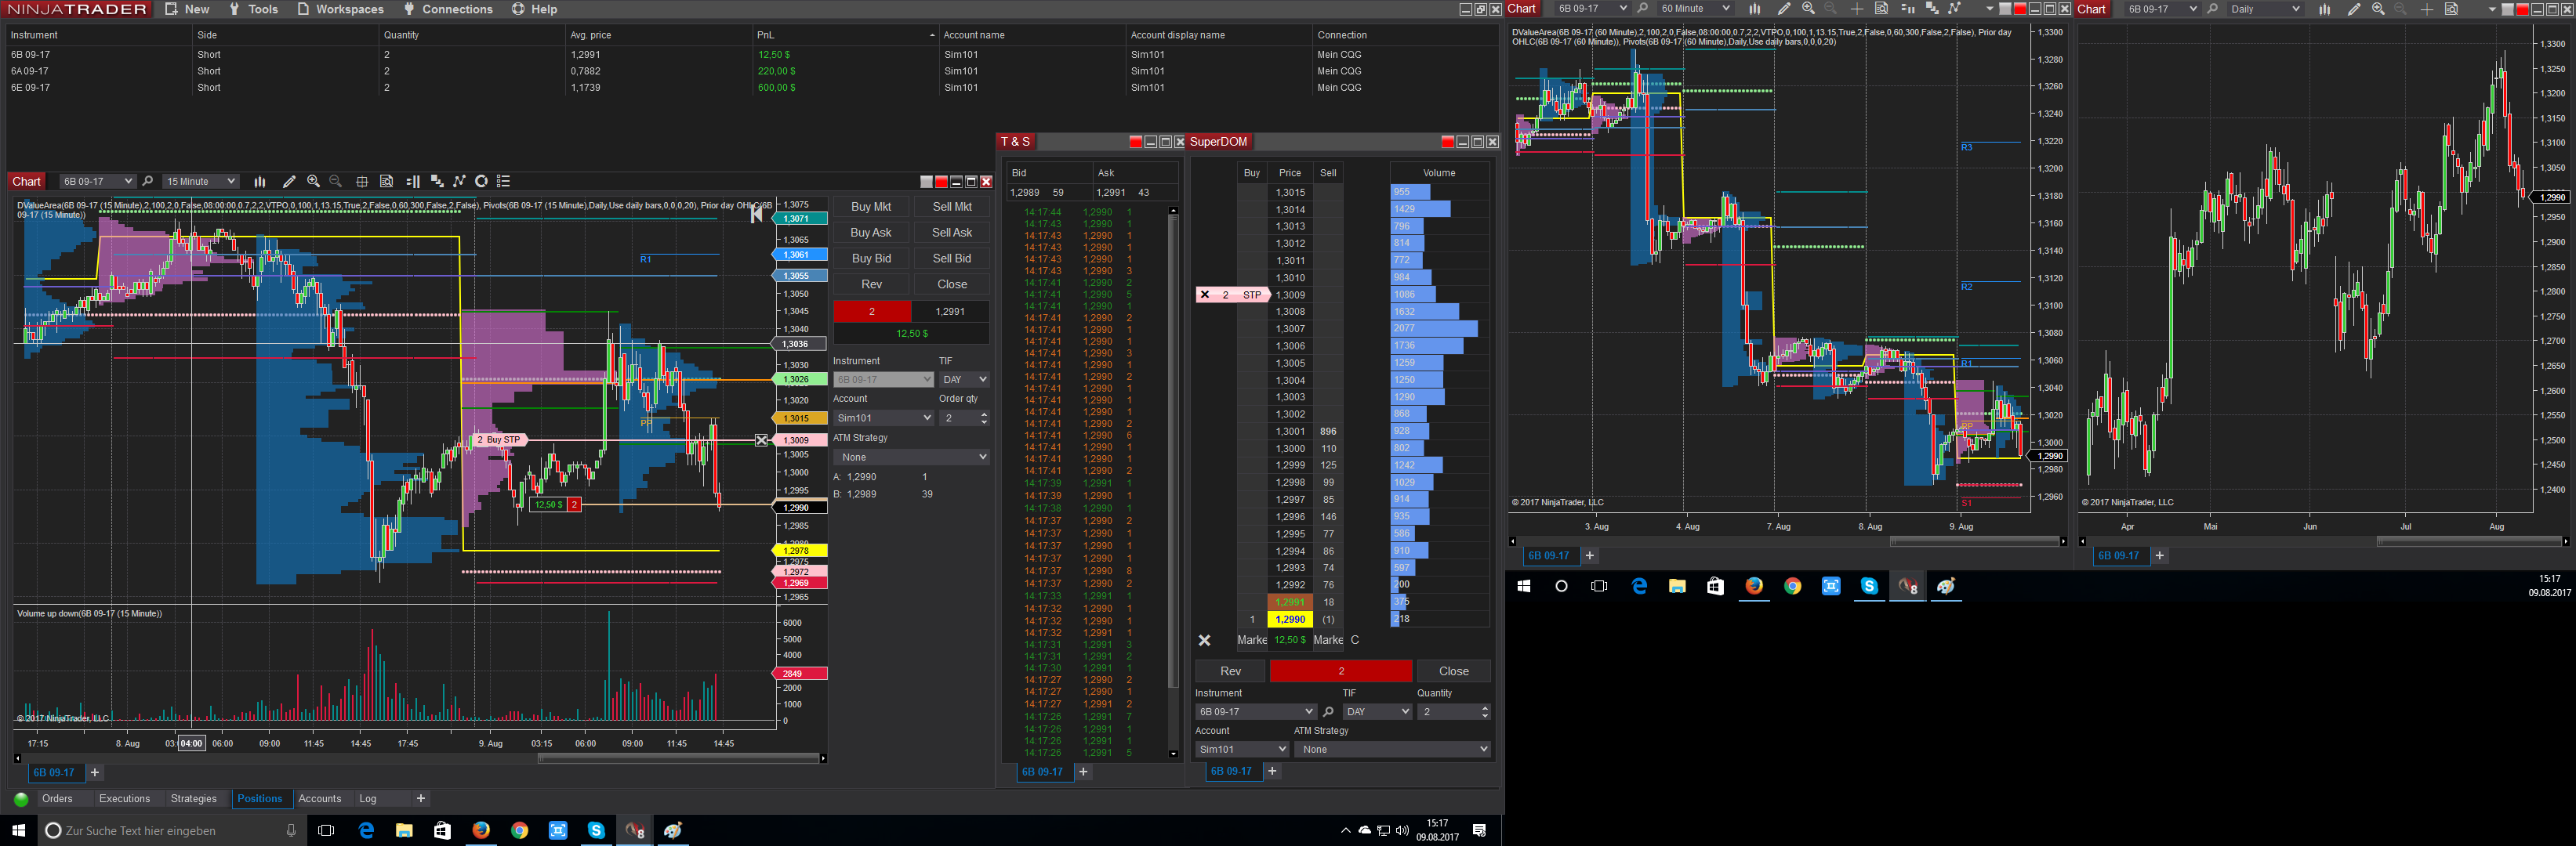The height and width of the screenshot is (846, 2576).
Task: Toggle the crosshair tool in 15 Minute chart
Action: [362, 182]
